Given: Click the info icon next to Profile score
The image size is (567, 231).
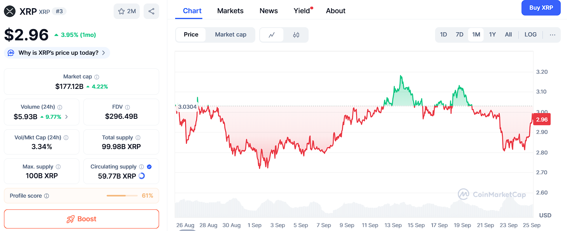Looking at the screenshot, I should tap(47, 196).
